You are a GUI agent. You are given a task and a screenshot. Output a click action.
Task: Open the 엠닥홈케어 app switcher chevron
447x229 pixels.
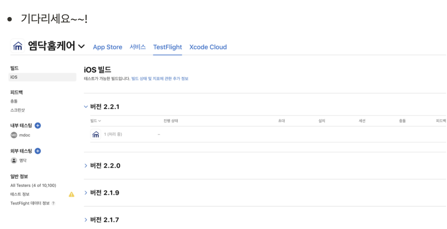point(81,46)
